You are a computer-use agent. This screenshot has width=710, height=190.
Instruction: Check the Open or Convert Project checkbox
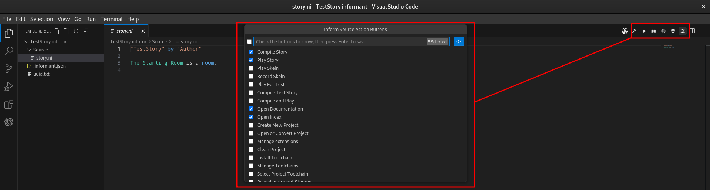(x=251, y=133)
